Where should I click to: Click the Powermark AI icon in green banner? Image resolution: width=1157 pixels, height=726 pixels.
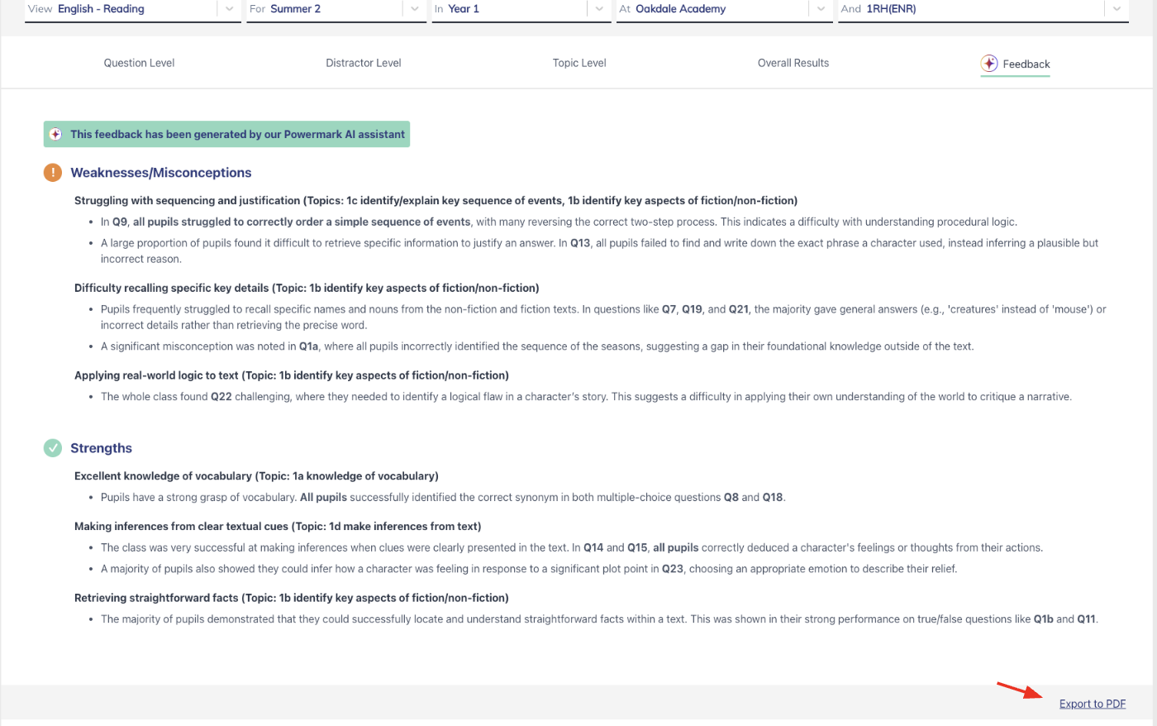(x=55, y=134)
